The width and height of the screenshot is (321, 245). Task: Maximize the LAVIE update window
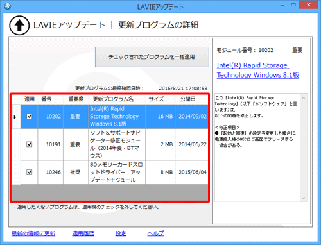pos(293,5)
